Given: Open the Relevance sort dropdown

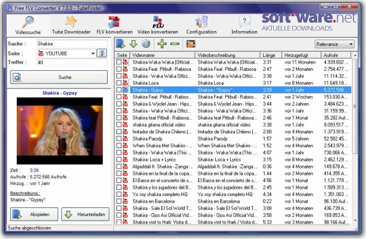Looking at the screenshot, I should [x=334, y=44].
